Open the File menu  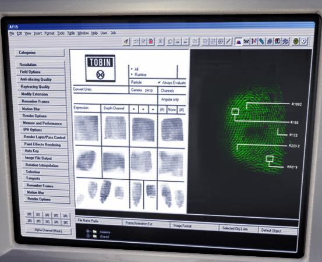tap(12, 33)
